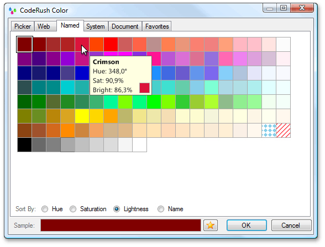Pick the bright yellow swatch
Screen dimensions: 325x247
pos(82,116)
